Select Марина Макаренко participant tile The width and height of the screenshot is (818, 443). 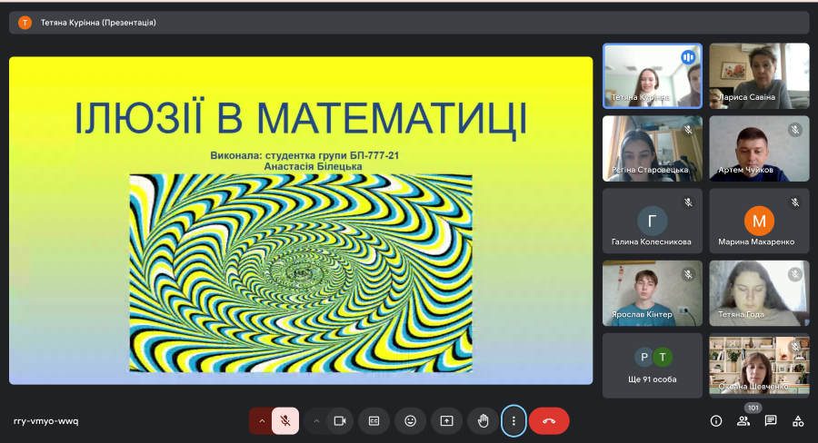[759, 221]
